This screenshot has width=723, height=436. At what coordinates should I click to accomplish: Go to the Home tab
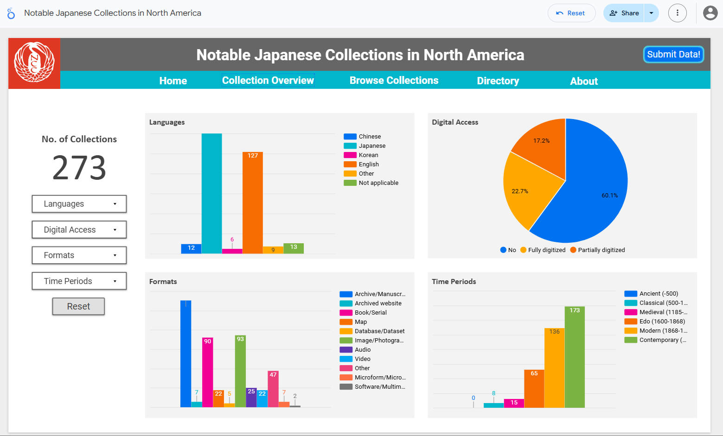173,81
